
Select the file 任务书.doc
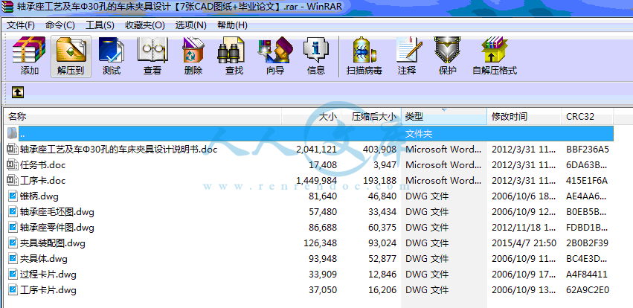coord(42,165)
